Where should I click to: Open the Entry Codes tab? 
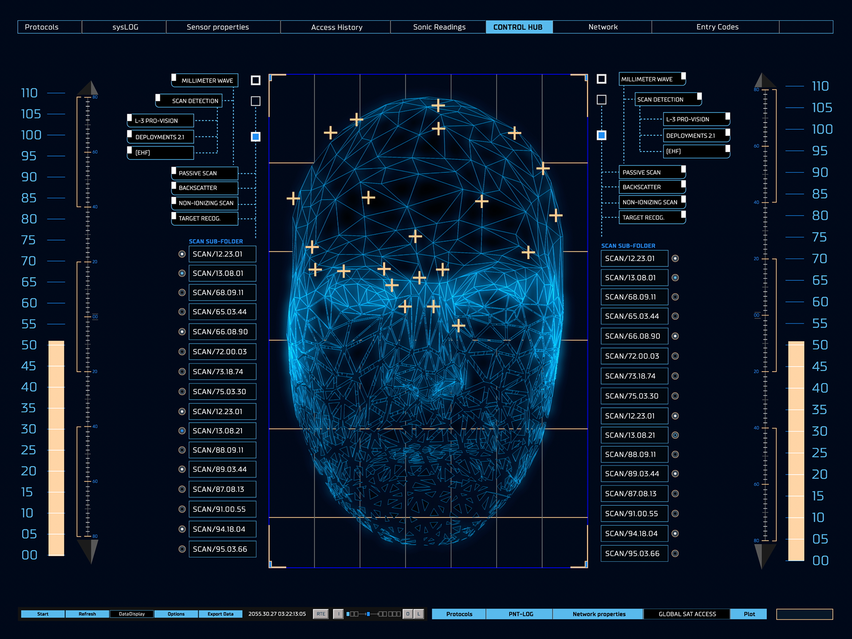(717, 27)
